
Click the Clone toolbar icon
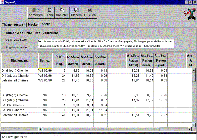50,13
